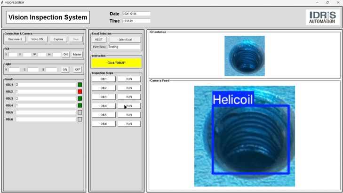Click OBJ4 green status indicator
The image size is (343, 193).
[x=80, y=105]
